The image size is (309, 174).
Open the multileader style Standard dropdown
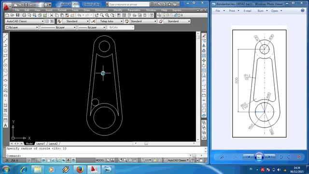coord(177,21)
